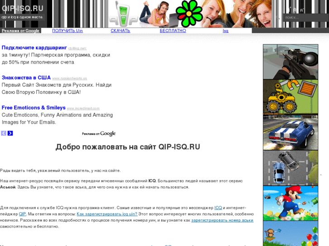Viewport: 329px width, 246px height.
Task: Visit the www.russianhearts.us ad URL
Action: pyautogui.click(x=69, y=78)
